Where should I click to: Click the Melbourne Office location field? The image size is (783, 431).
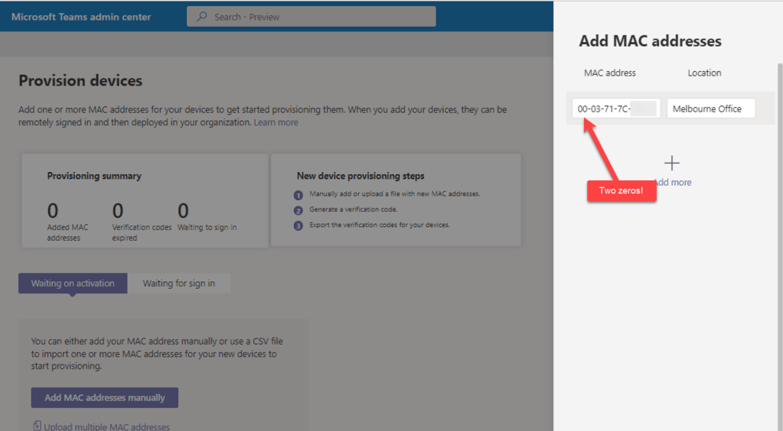click(x=710, y=109)
